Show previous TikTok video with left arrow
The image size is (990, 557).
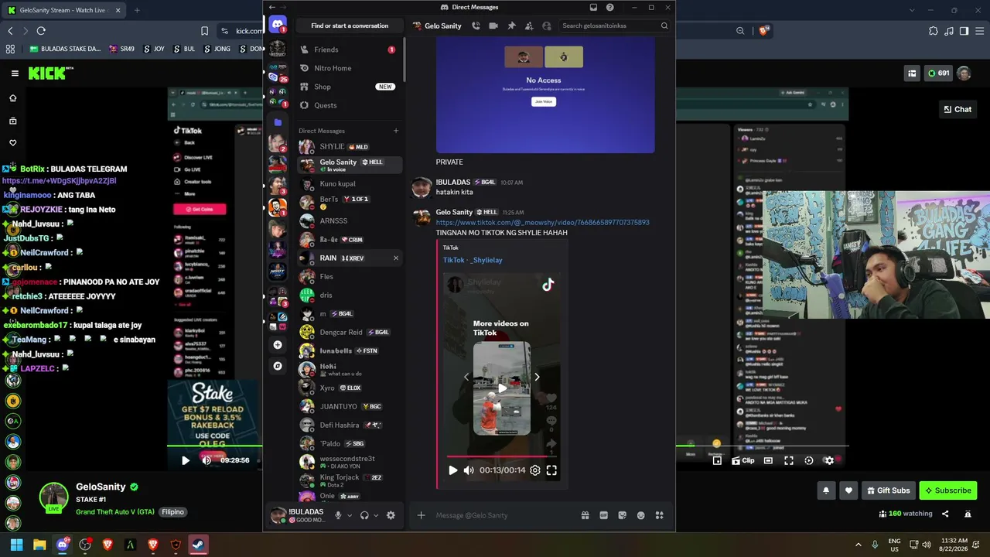coord(466,377)
